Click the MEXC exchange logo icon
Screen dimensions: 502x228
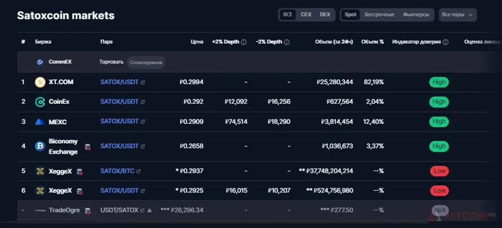pos(40,122)
